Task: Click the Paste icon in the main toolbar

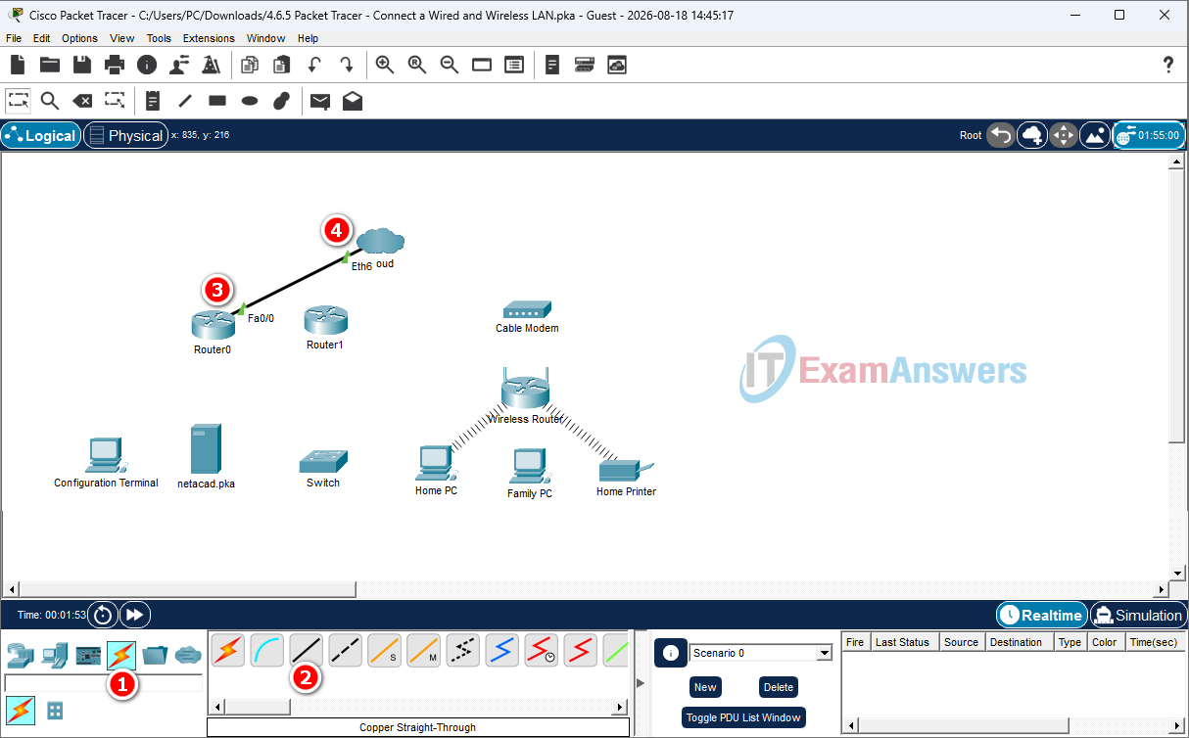Action: pos(282,65)
